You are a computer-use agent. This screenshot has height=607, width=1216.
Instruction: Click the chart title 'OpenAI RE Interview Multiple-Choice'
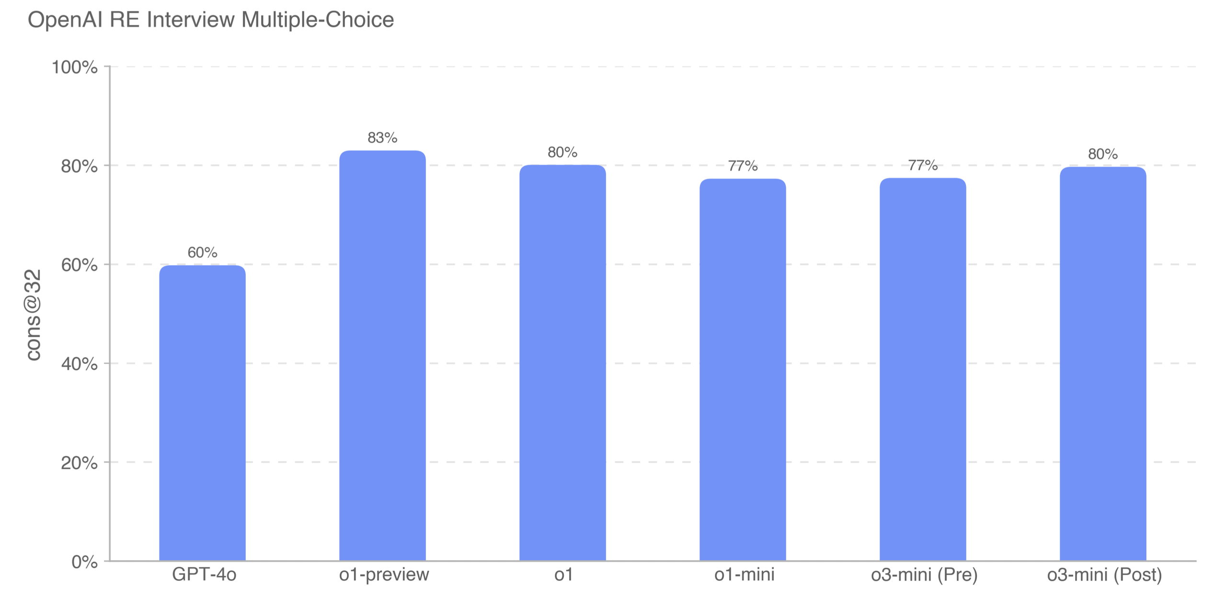click(x=211, y=20)
